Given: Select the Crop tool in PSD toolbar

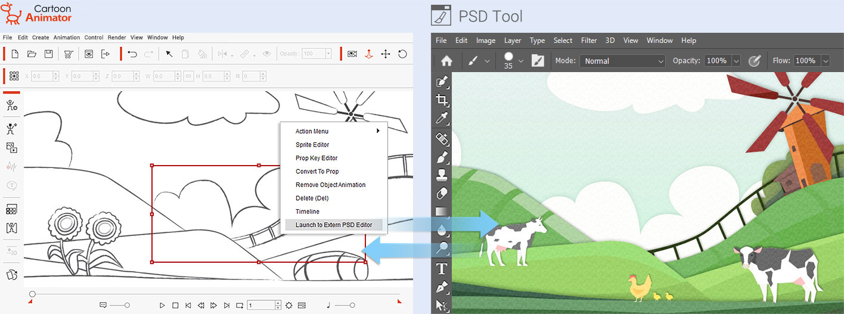Looking at the screenshot, I should click(x=442, y=100).
